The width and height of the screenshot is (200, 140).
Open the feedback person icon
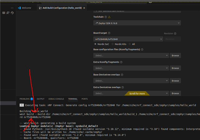tap(8, 13)
